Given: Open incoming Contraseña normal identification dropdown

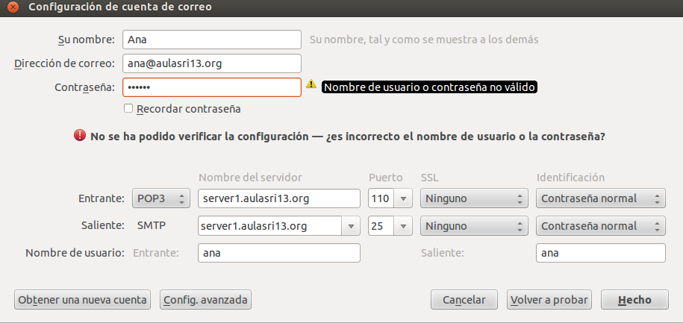Looking at the screenshot, I should click(x=601, y=198).
